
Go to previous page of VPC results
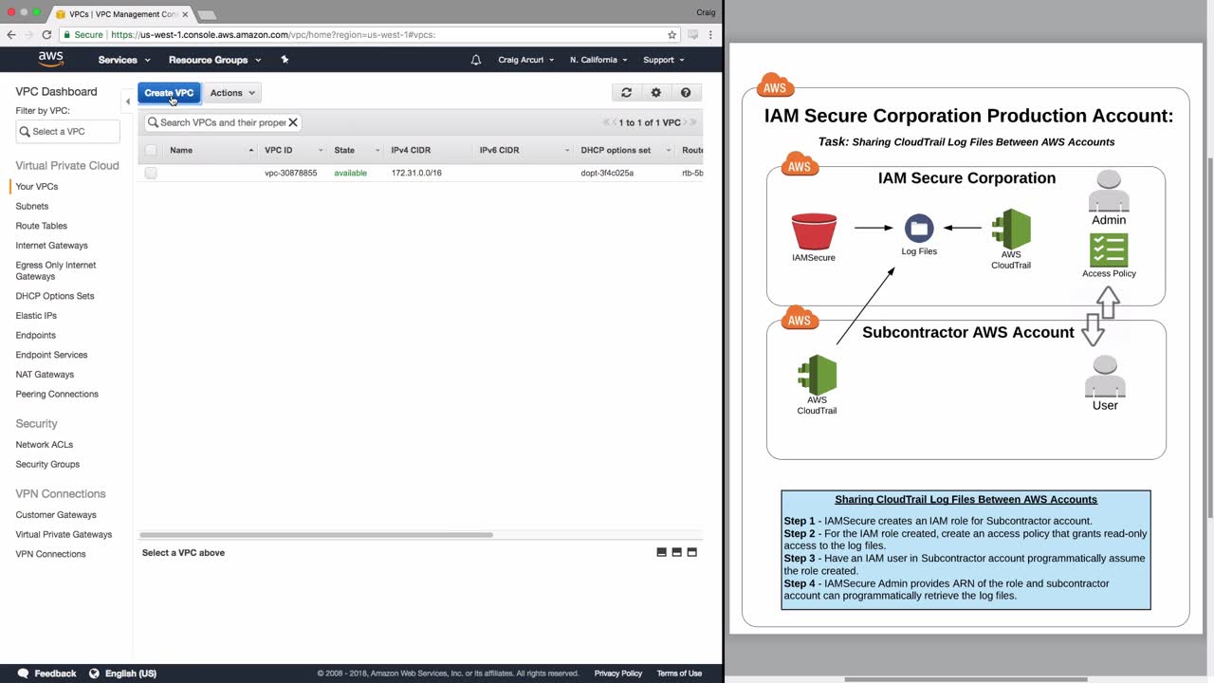point(615,122)
